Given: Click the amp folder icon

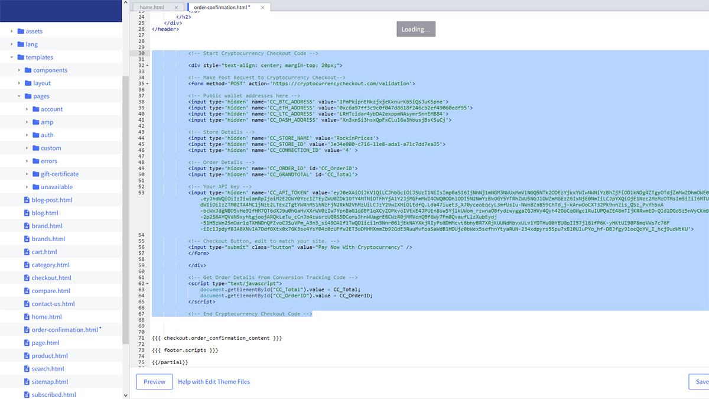Looking at the screenshot, I should point(36,122).
